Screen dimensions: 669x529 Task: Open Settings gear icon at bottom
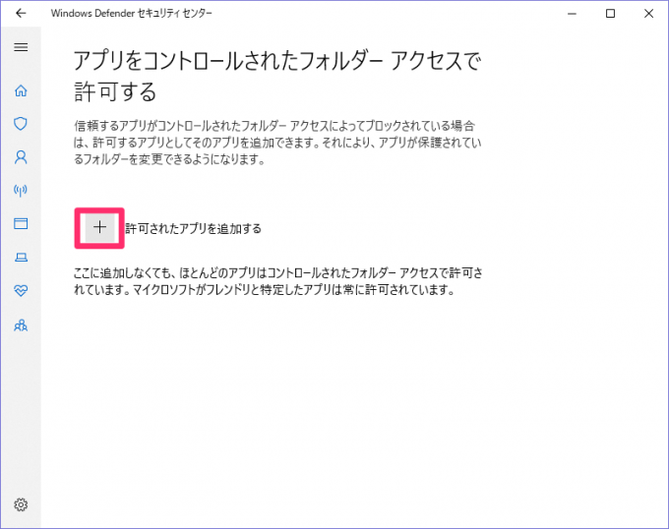click(21, 504)
